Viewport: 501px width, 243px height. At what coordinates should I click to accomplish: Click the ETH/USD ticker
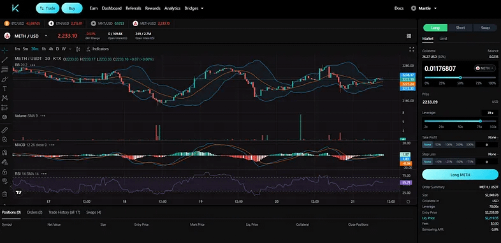click(66, 24)
